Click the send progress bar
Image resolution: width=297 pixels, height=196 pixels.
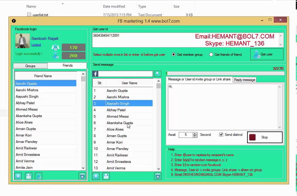tap(225, 73)
